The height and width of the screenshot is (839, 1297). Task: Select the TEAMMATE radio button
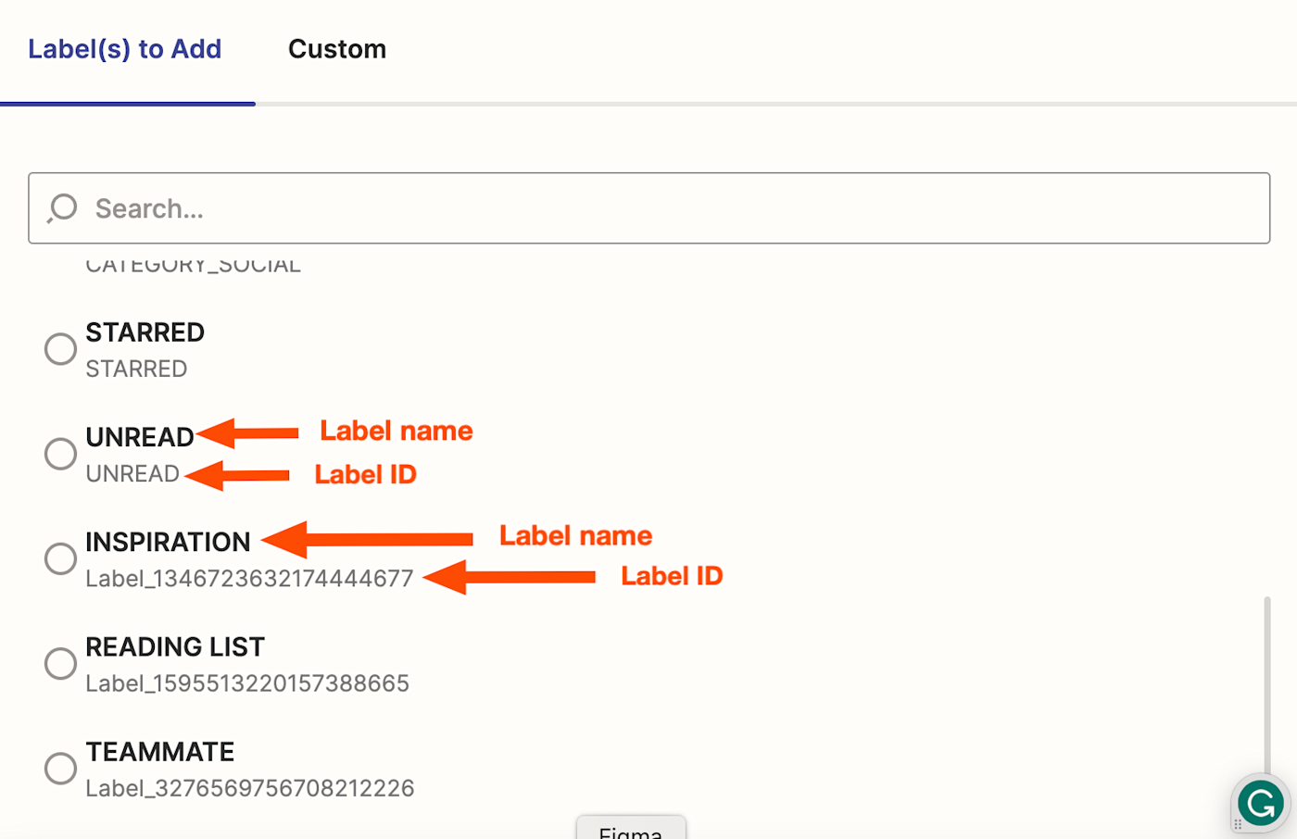click(x=60, y=768)
